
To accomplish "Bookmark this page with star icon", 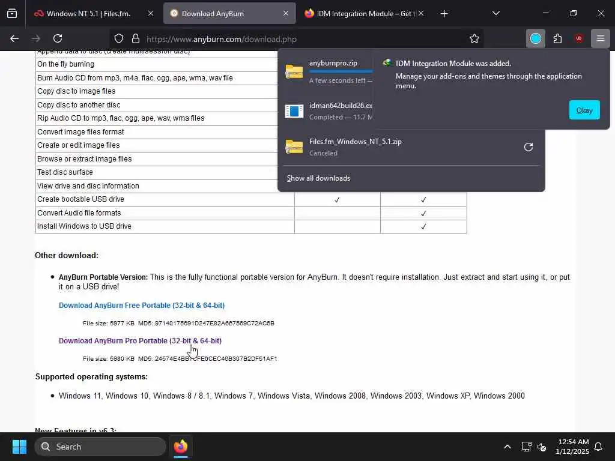I will pos(474,38).
